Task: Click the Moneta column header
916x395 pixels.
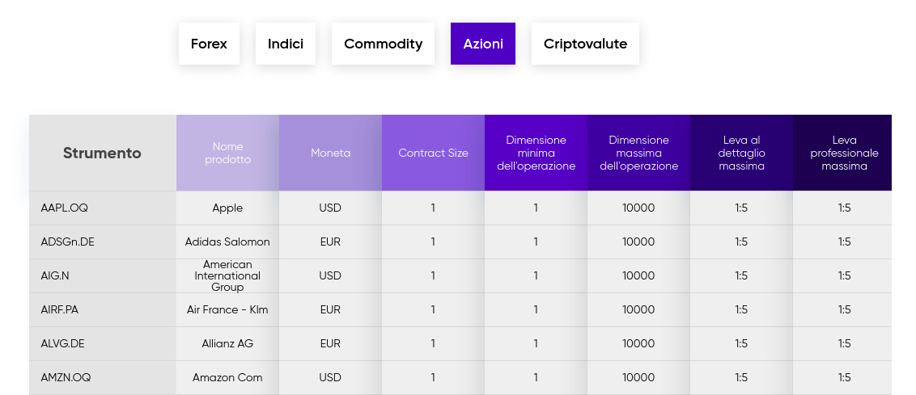Action: (x=330, y=153)
